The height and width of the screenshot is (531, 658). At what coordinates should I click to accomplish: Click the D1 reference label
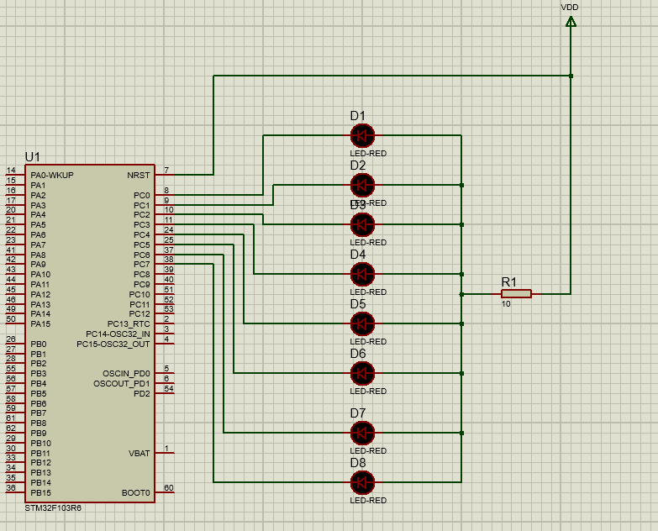[357, 116]
